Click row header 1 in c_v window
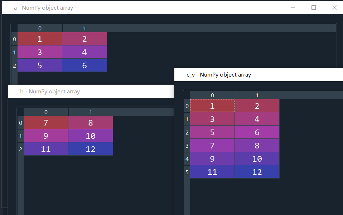The width and height of the screenshot is (343, 215). pyautogui.click(x=187, y=119)
